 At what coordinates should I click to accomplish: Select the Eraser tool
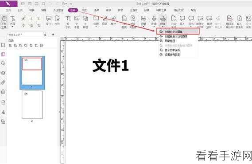coord(114,20)
